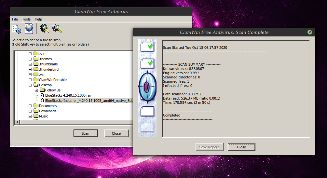Select the .thunderbird folder icon
The width and height of the screenshot is (327, 178).
pyautogui.click(x=36, y=69)
